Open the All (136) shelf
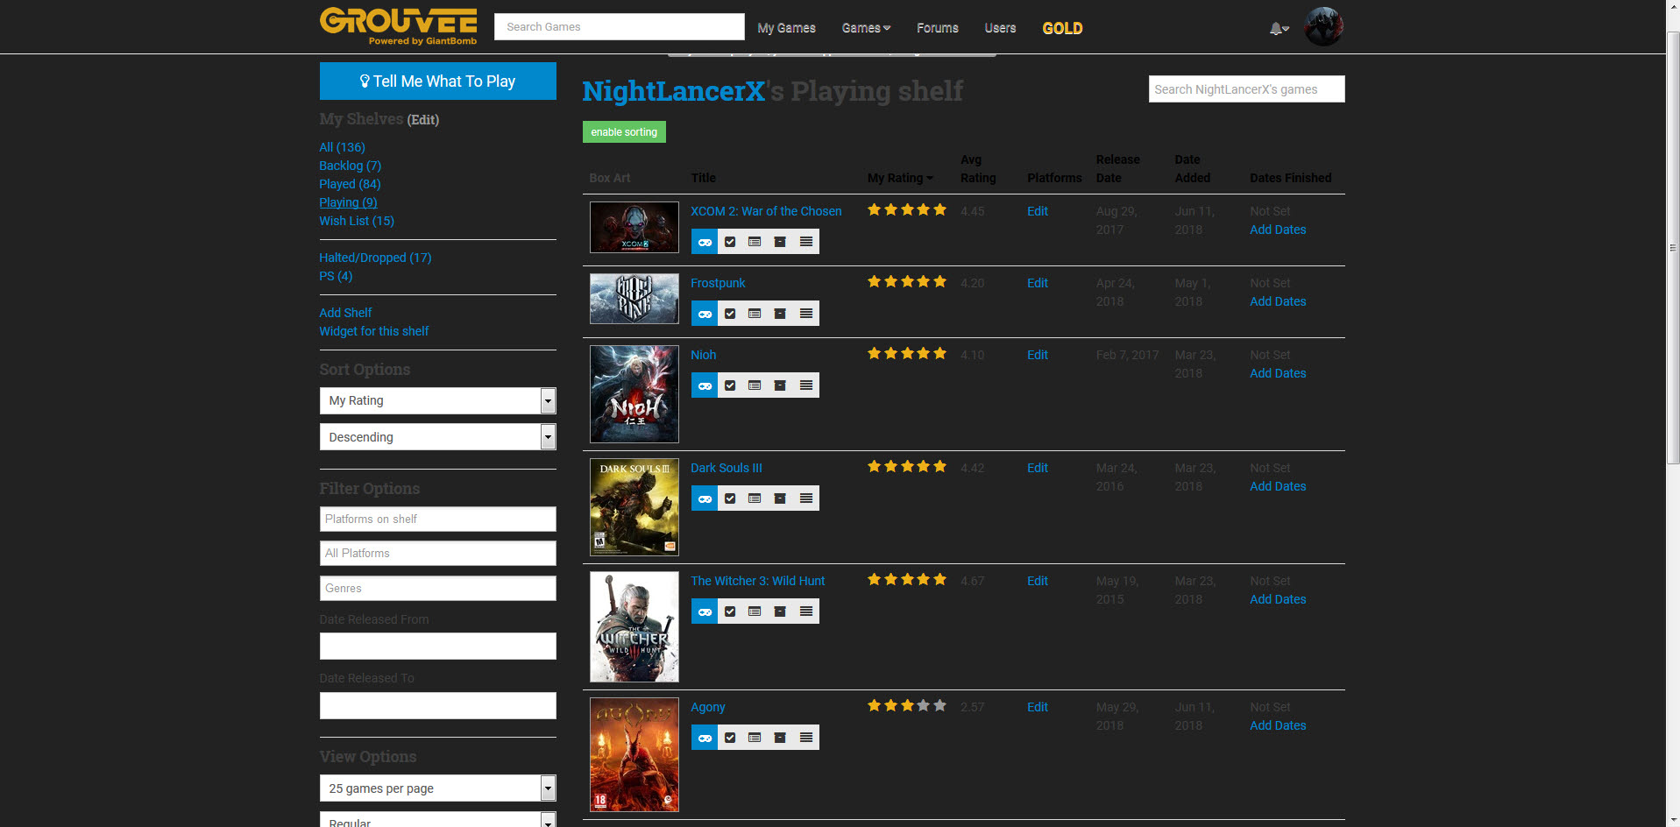This screenshot has height=827, width=1680. (x=342, y=147)
